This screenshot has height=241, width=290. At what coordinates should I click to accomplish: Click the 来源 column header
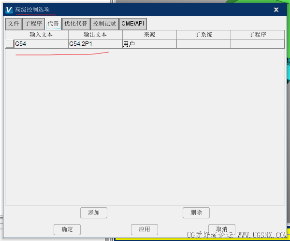149,35
